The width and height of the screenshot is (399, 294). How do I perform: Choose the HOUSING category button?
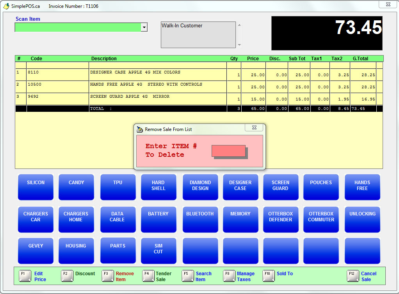point(76,251)
